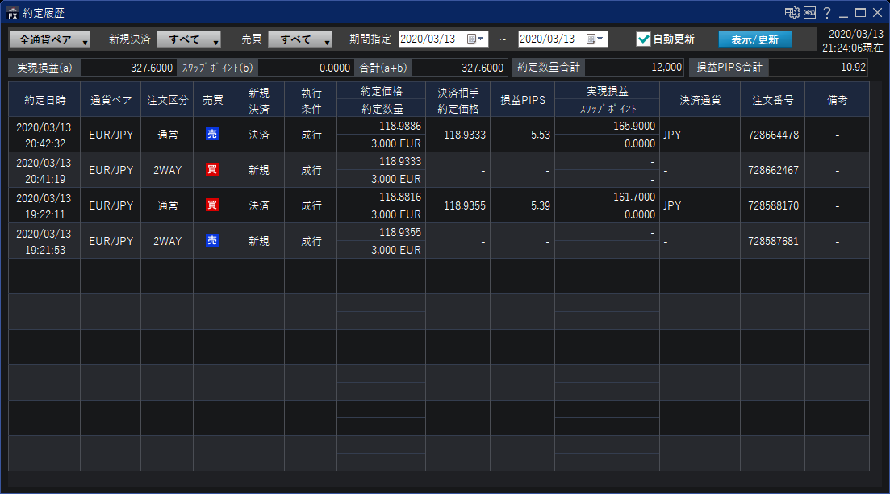Toggle the 自動更新 auto-refresh checkbox
The image size is (890, 494).
click(x=643, y=39)
